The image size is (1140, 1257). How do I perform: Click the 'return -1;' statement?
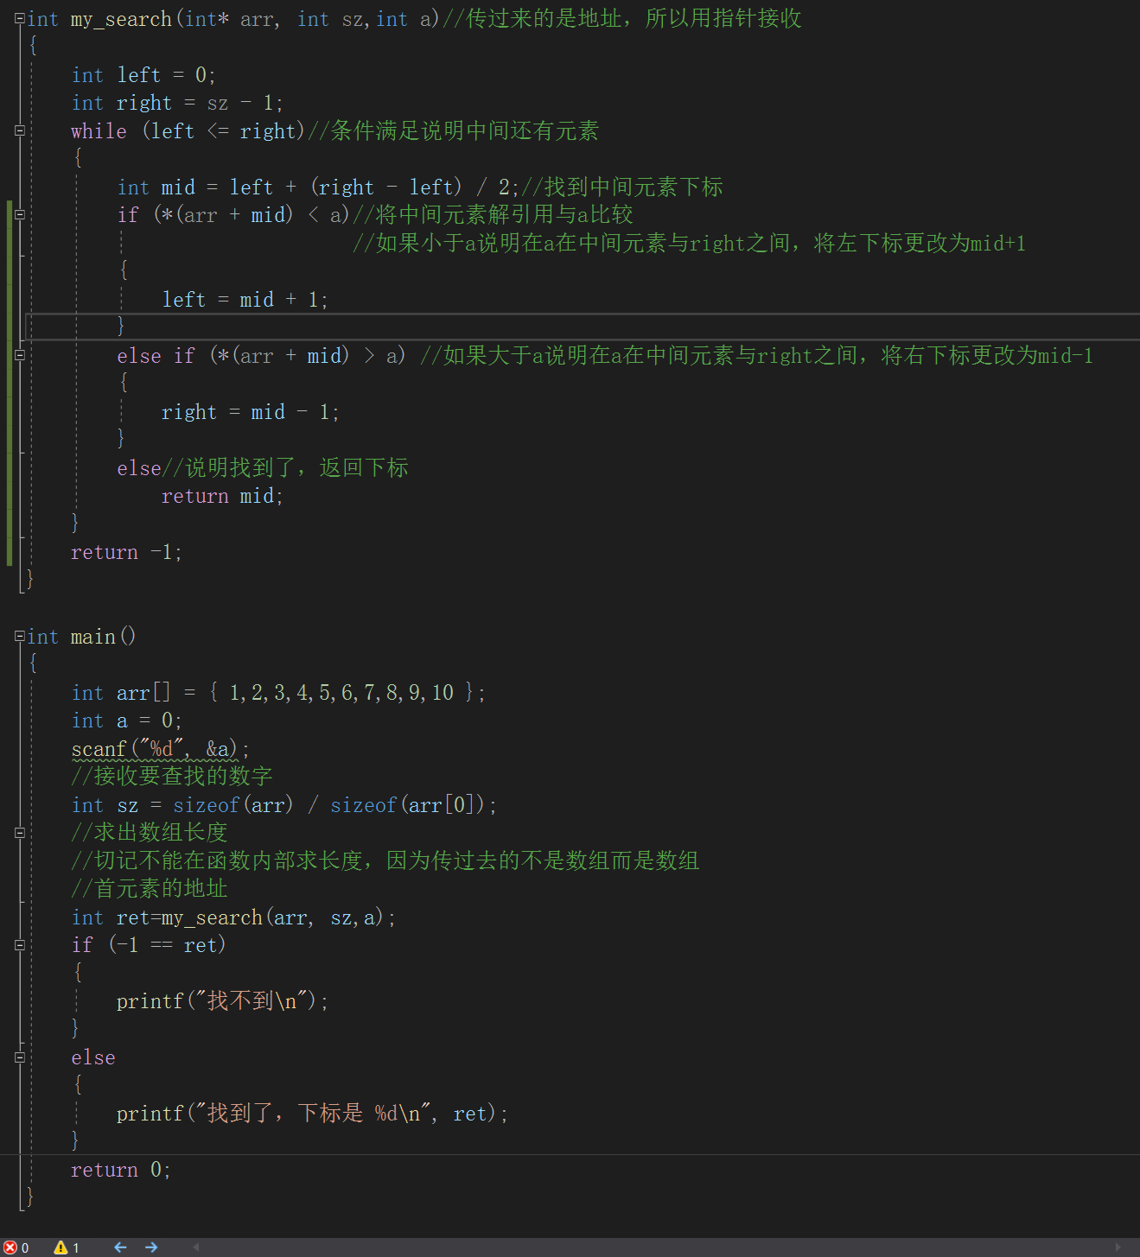pyautogui.click(x=126, y=552)
